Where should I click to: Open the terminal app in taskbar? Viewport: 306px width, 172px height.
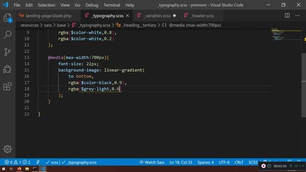coord(35,169)
